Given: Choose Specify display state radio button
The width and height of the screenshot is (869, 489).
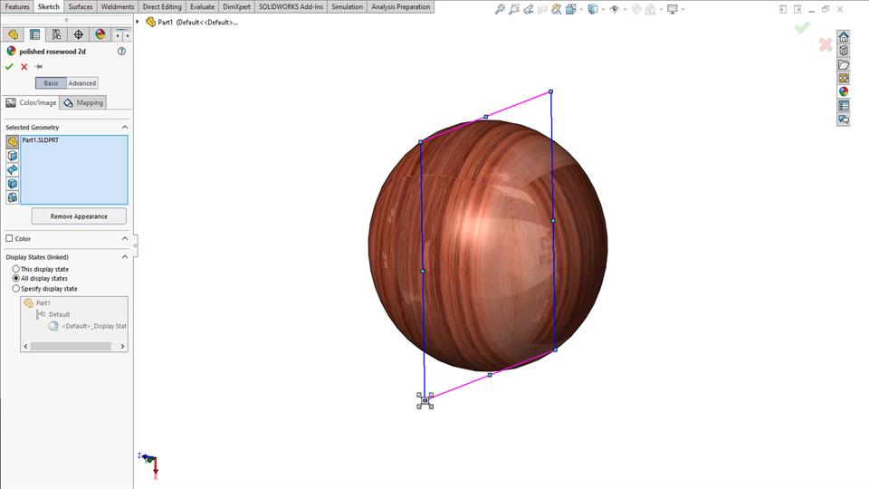Looking at the screenshot, I should click(15, 289).
